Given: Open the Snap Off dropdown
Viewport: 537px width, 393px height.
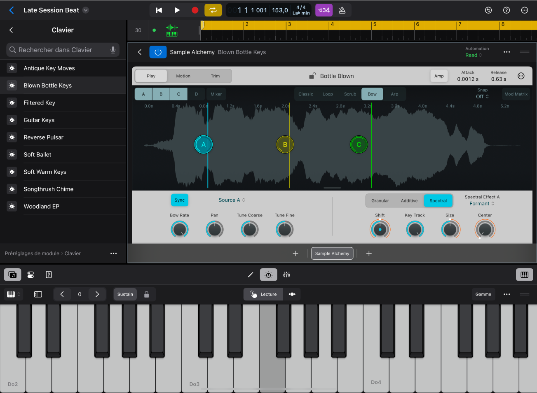Looking at the screenshot, I should tap(483, 96).
